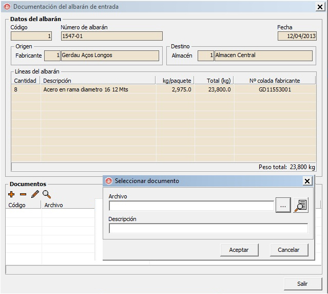Click the Documentos Código column header
This screenshot has width=328, height=294.
(x=23, y=205)
